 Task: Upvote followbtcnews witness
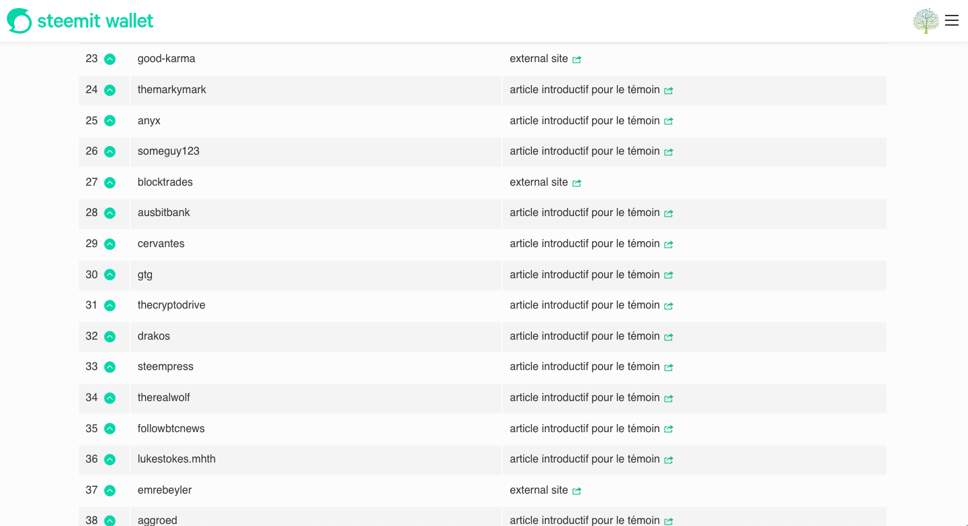click(x=110, y=429)
